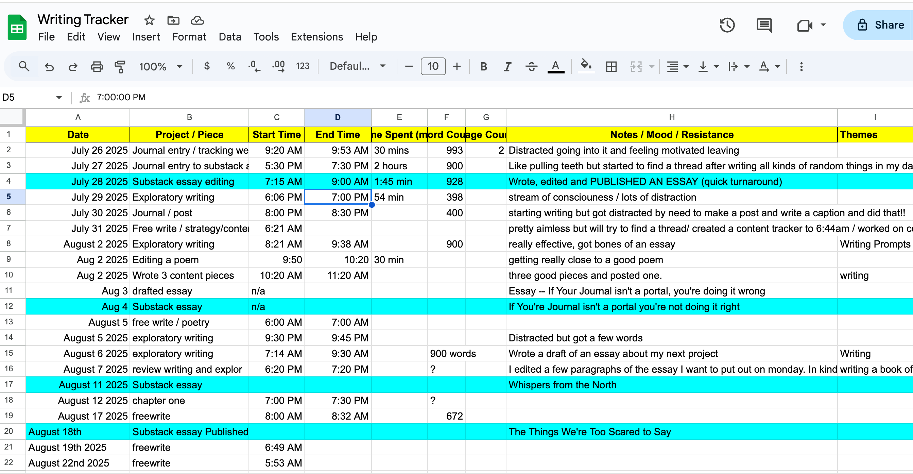913x474 pixels.
Task: Toggle strikethrough formatting
Action: [531, 66]
